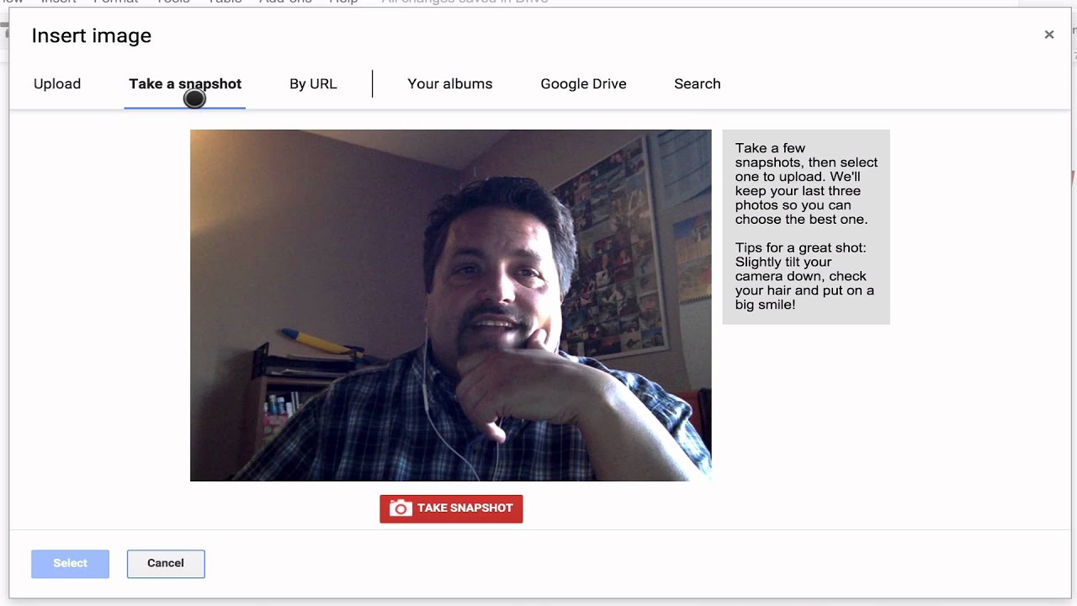Image resolution: width=1077 pixels, height=606 pixels.
Task: Switch to the Search tab
Action: tap(698, 84)
